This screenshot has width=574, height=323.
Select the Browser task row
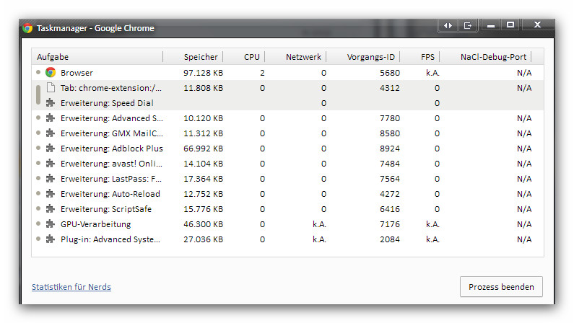pos(288,73)
